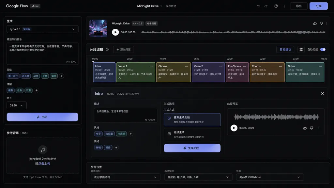Viewport: 334px width, 188px height.
Task: Like the Intro segment preview
Action: click(x=305, y=128)
